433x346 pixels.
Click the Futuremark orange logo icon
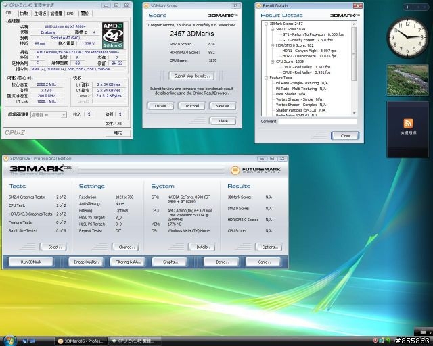235,170
